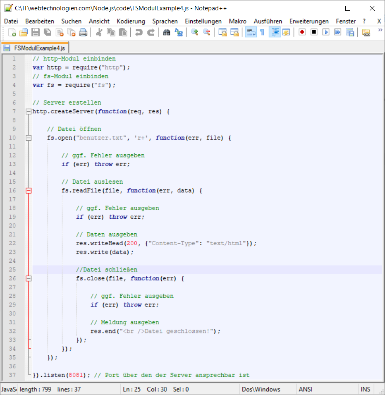The height and width of the screenshot is (395, 385).
Task: Open a file using the folder icon
Action: (24, 32)
